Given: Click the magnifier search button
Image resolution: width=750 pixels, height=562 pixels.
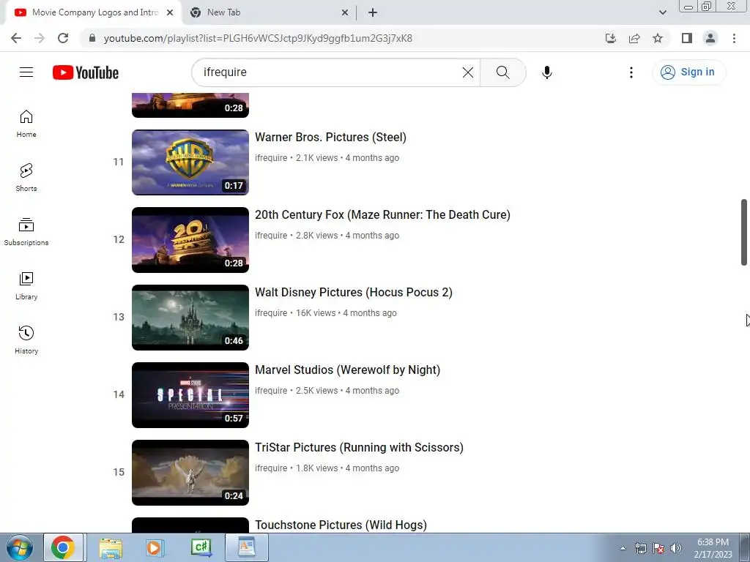Looking at the screenshot, I should coord(502,72).
